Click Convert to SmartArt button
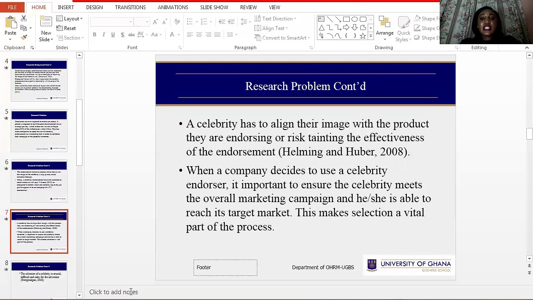533x300 pixels. [282, 38]
